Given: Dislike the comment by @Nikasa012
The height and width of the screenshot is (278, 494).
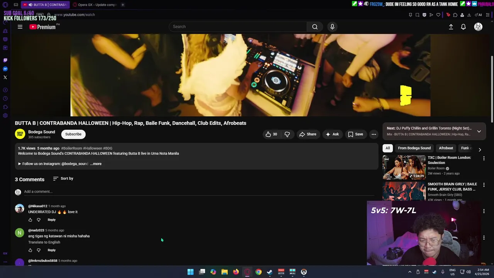Looking at the screenshot, I should [39, 220].
